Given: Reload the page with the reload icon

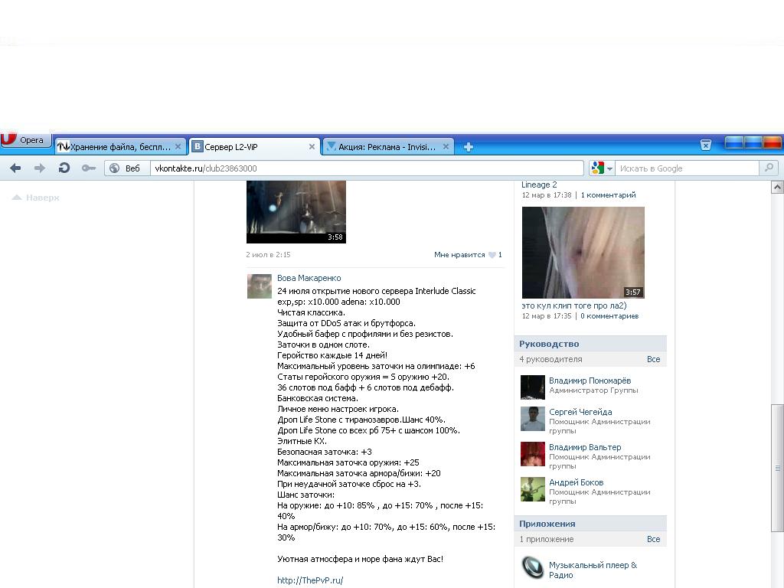Looking at the screenshot, I should pos(64,168).
